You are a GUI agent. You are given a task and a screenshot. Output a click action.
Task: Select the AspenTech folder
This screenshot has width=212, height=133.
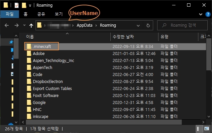[43, 68]
